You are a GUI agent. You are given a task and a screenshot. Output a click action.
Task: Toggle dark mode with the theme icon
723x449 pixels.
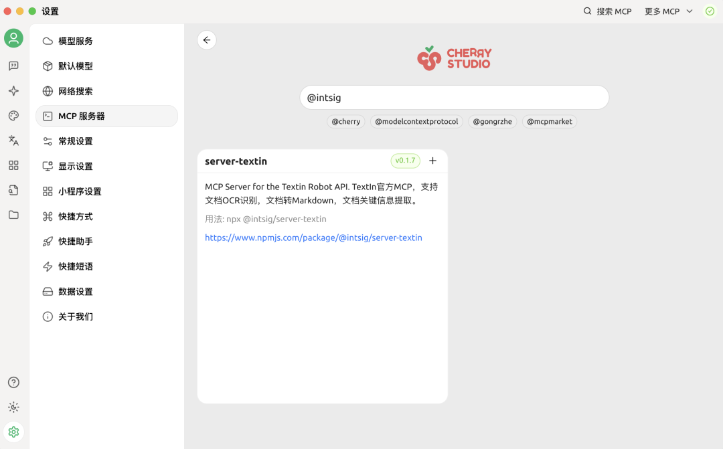tap(13, 407)
